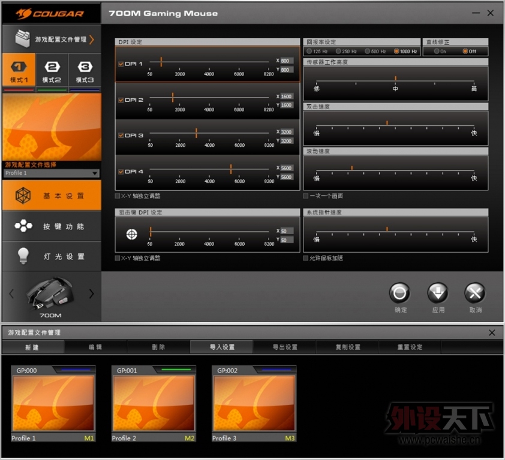Open lighting settings (灯光设置) section
This screenshot has width=505, height=460.
coord(52,256)
